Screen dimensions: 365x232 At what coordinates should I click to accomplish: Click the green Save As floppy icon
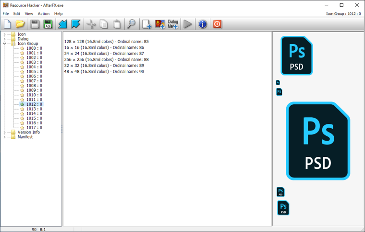48,24
